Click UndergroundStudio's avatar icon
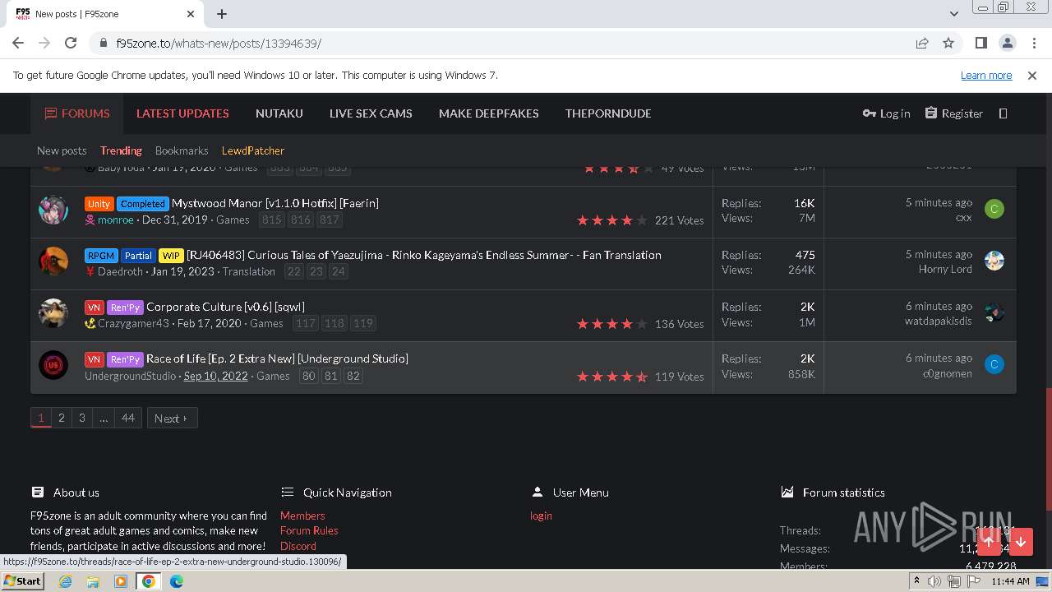Screen dimensions: 1052x592 coord(53,365)
